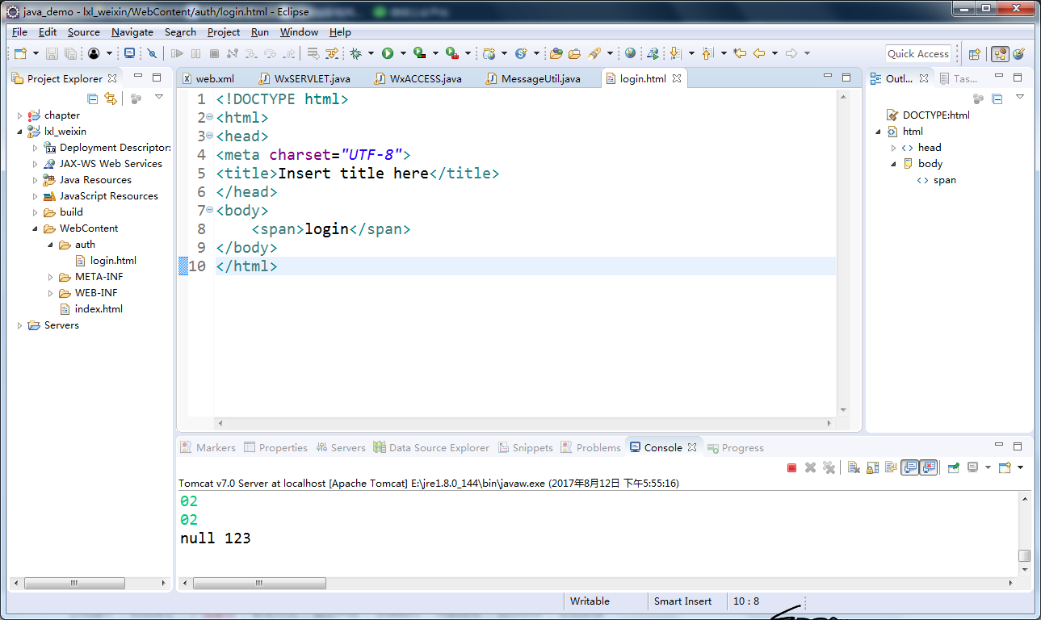The width and height of the screenshot is (1041, 620).
Task: Click the Save All icon in the toolbar
Action: pos(70,53)
